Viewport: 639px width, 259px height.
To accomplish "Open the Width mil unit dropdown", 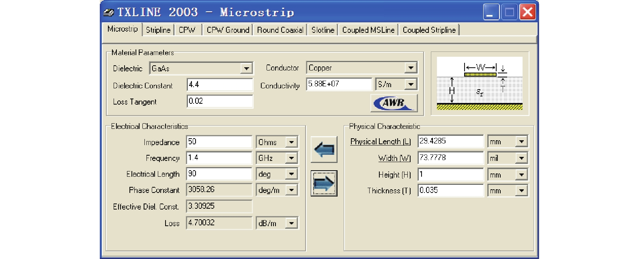I will tap(521, 158).
